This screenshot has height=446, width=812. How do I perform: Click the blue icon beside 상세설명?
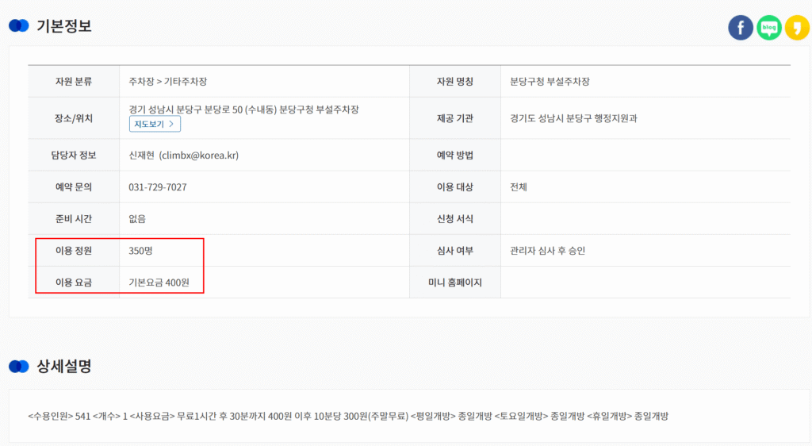19,367
